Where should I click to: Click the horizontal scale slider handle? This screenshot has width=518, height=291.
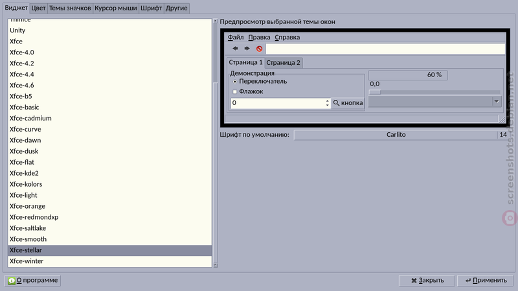click(x=375, y=92)
